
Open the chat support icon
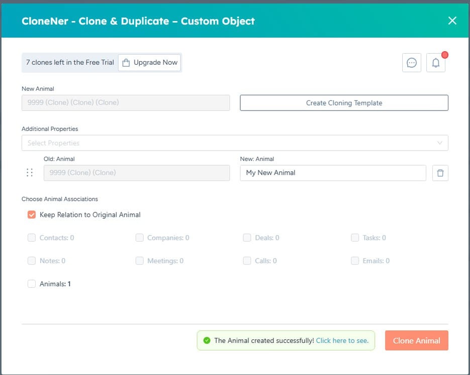tap(412, 63)
